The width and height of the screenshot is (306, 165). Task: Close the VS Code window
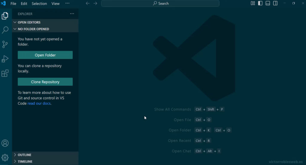point(303,3)
